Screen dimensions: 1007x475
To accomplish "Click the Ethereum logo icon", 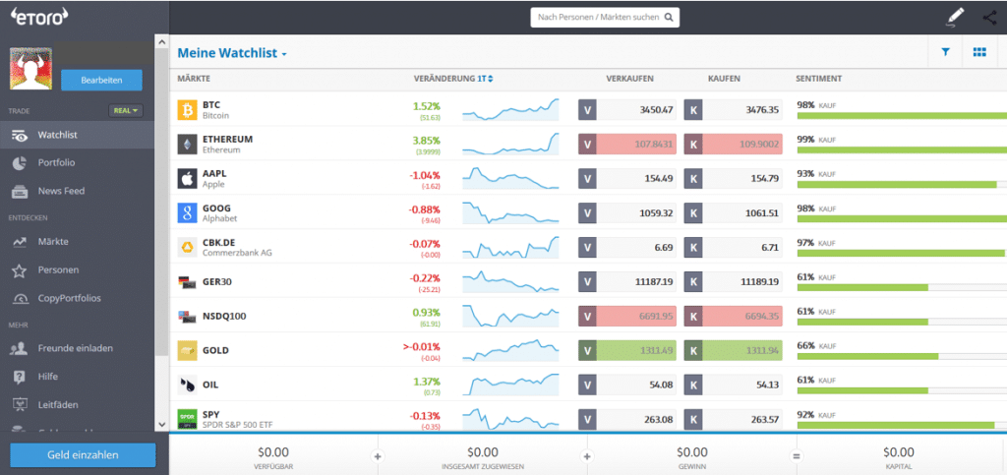I will tap(186, 145).
